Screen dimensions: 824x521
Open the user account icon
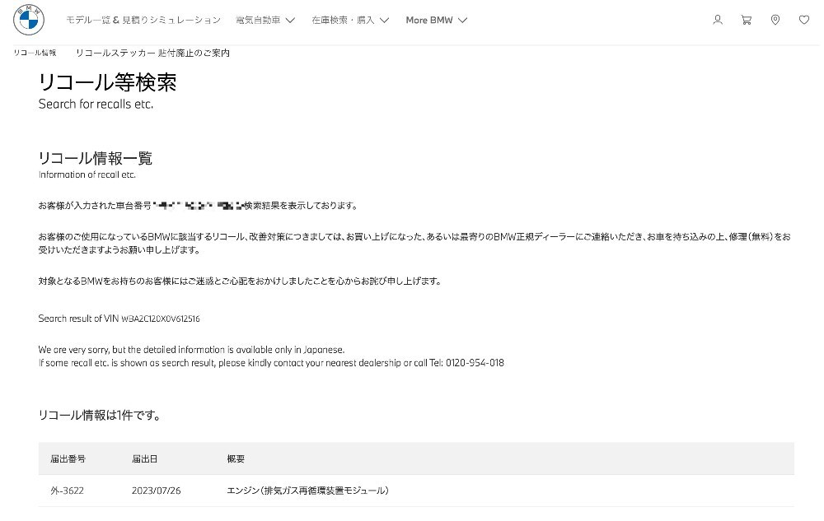click(x=718, y=20)
